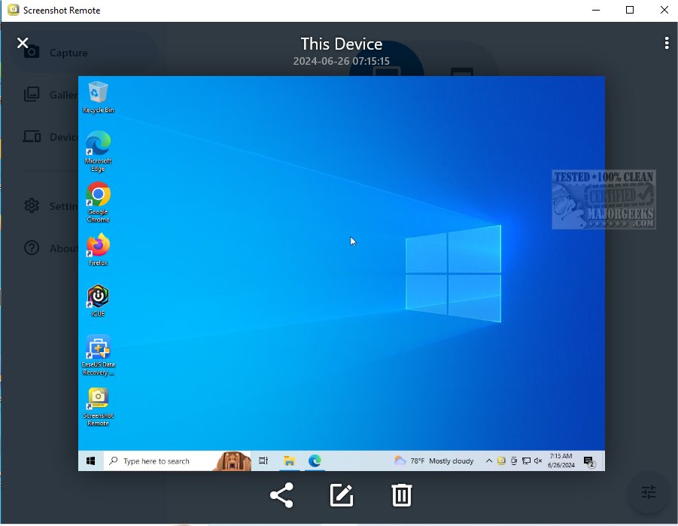Open the three-dot options menu
This screenshot has width=678, height=526.
[x=667, y=43]
